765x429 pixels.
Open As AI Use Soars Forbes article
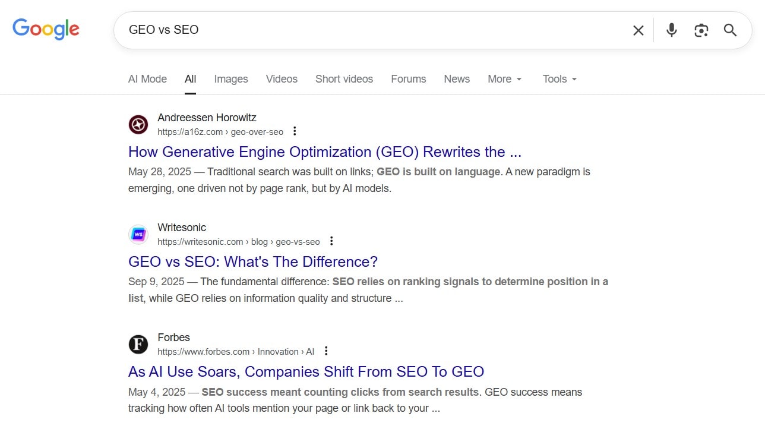tap(306, 372)
